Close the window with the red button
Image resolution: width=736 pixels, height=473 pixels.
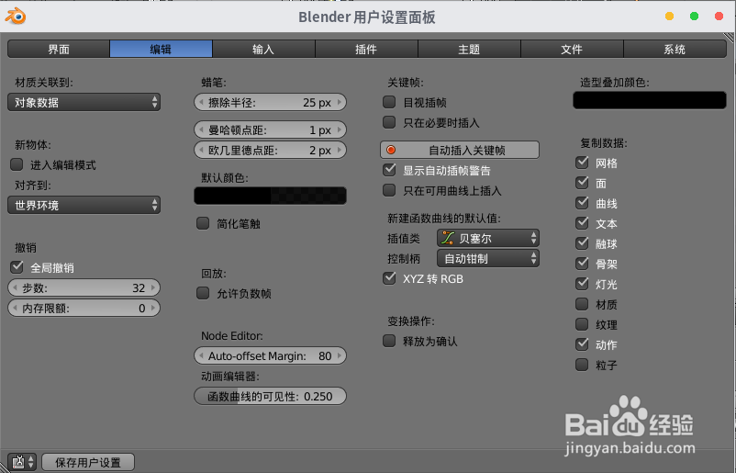click(x=719, y=17)
